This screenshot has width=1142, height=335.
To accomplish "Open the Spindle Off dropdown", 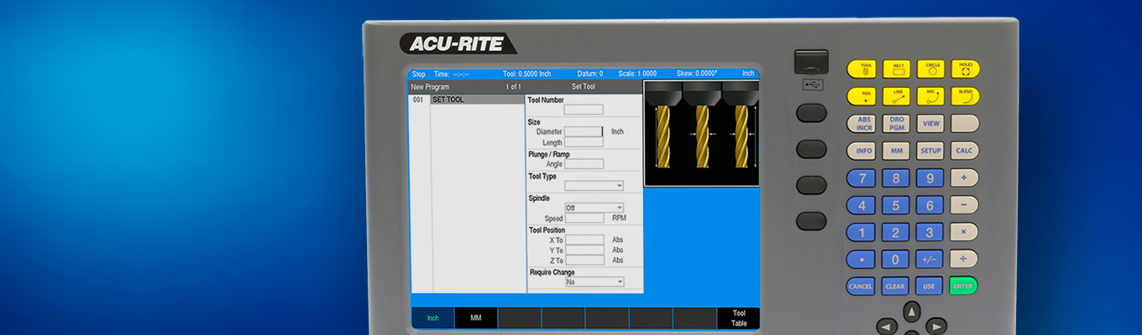I will tap(594, 208).
